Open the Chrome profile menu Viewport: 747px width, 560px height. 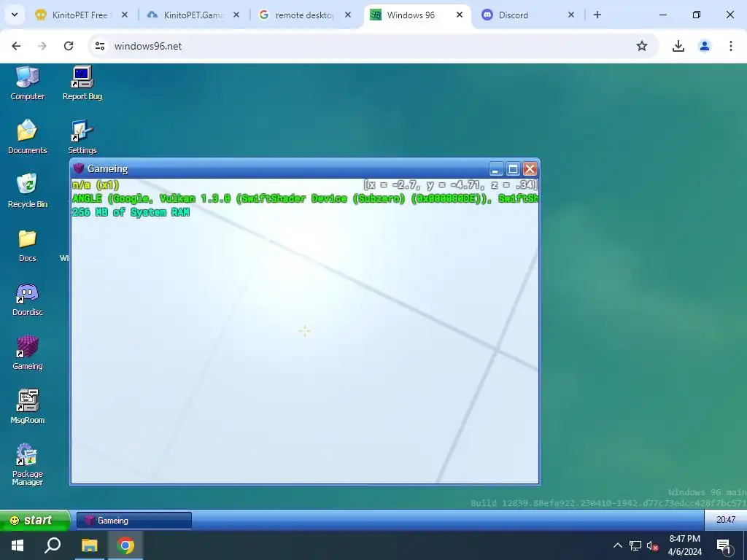[x=704, y=46]
